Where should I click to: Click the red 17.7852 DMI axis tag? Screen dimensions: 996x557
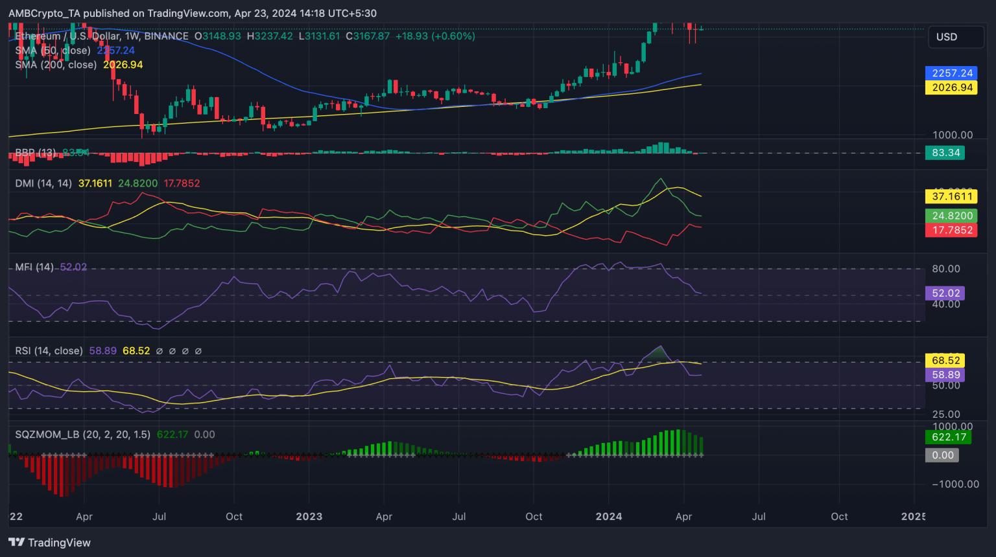tap(951, 230)
